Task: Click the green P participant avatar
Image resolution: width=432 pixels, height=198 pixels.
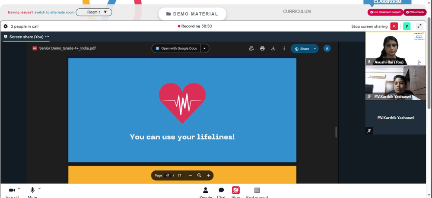Action: [x=407, y=26]
